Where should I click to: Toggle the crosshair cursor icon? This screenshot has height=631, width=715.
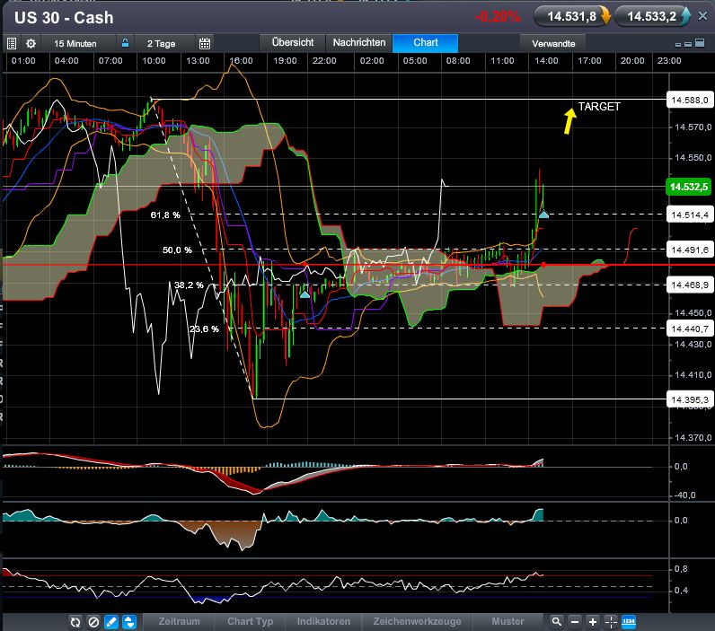pyautogui.click(x=611, y=622)
